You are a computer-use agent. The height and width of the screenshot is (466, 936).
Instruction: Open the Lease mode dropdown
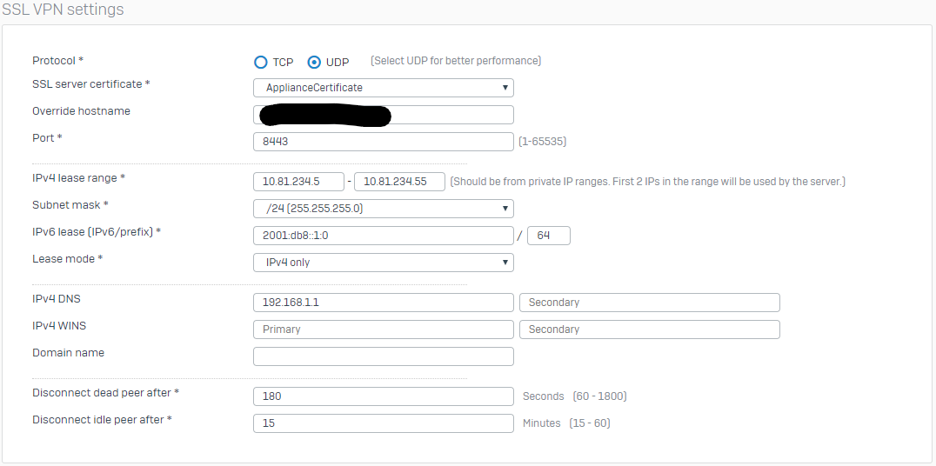pos(383,263)
